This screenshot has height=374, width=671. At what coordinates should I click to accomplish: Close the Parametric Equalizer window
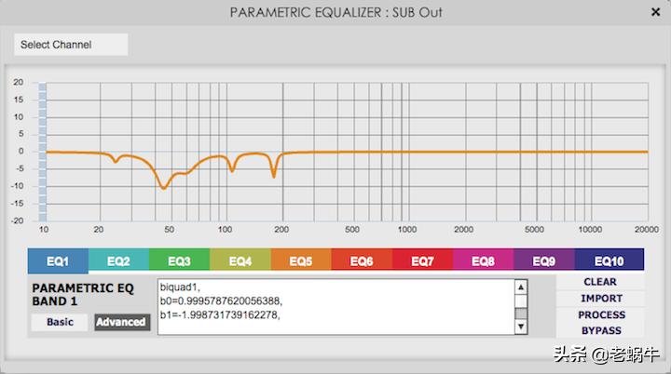point(655,12)
